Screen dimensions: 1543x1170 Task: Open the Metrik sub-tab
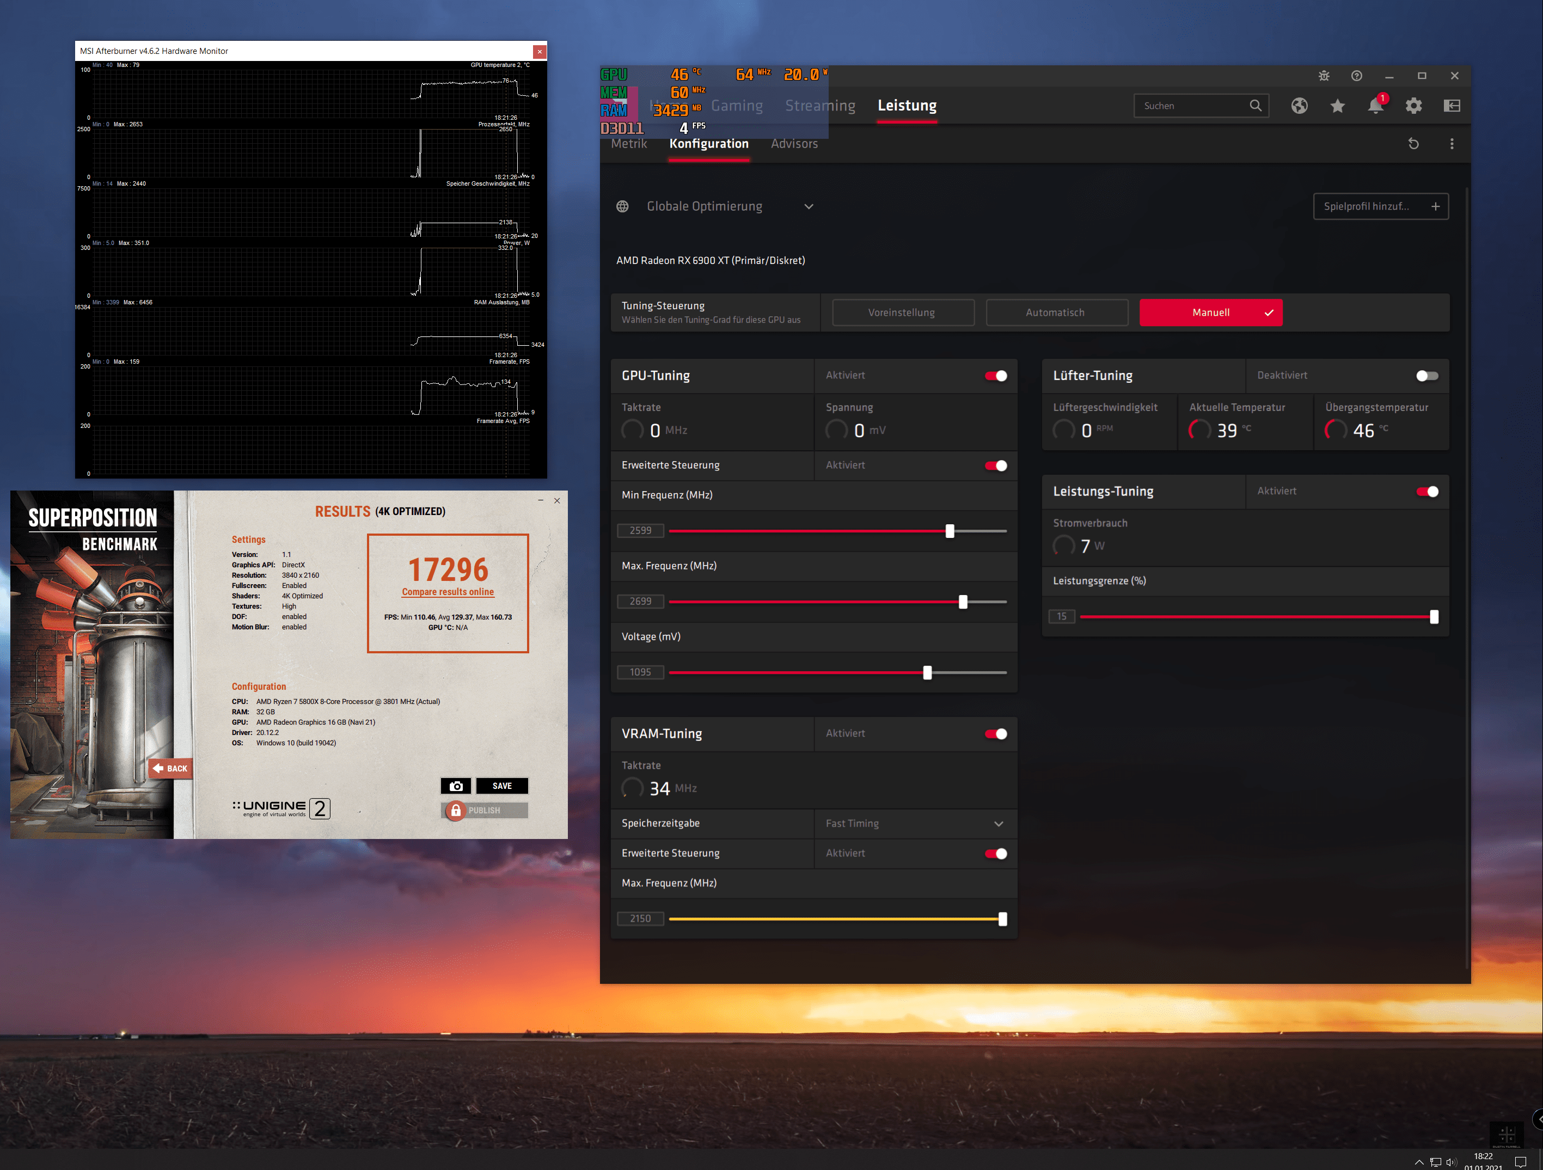(x=629, y=144)
